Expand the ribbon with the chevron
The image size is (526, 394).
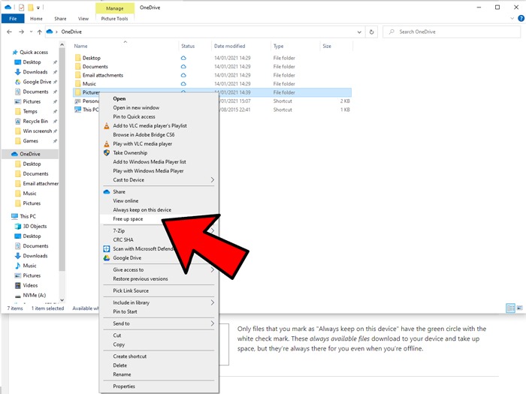(512, 19)
